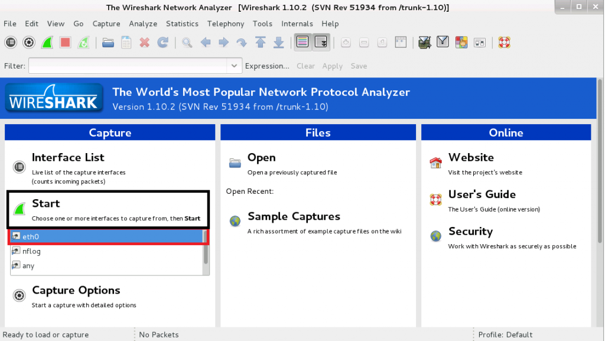Screen dimensions: 605x341
Task: Open a capture file via toolbar folder icon
Action: point(108,43)
